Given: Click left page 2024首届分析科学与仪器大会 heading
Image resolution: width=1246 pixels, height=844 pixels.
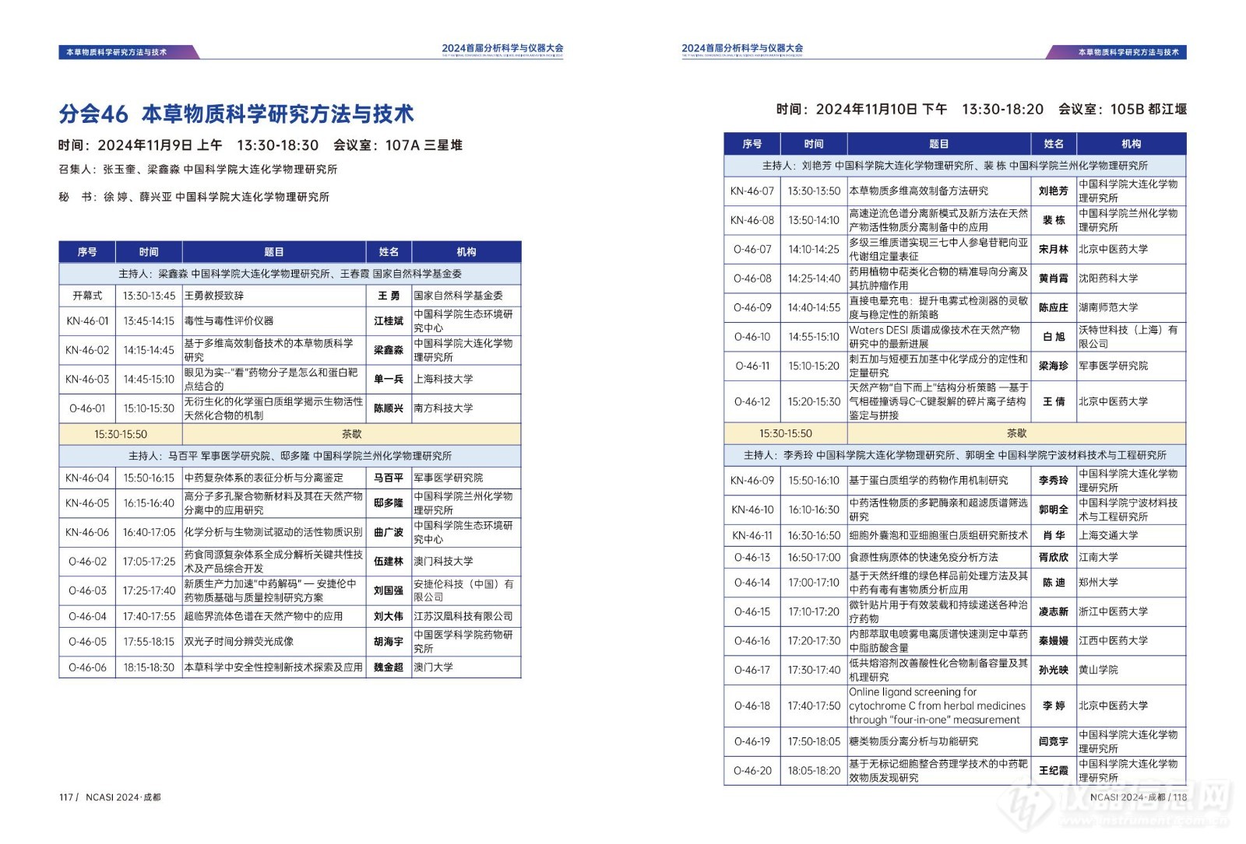Looking at the screenshot, I should pos(502,48).
